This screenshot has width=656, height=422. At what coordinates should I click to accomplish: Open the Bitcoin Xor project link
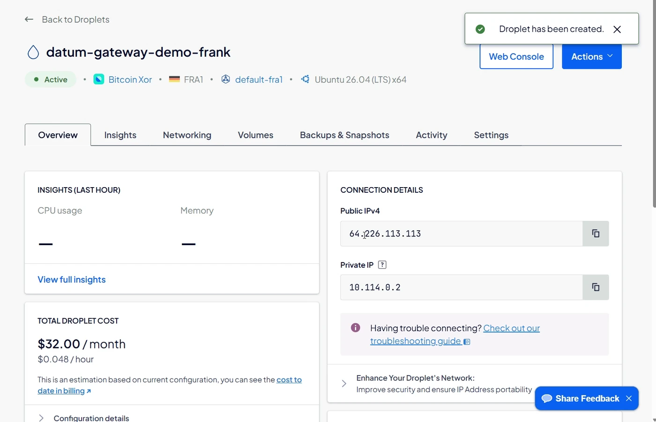click(x=130, y=80)
